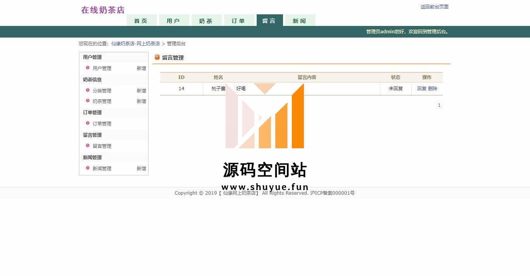Click the bullet icon before the 新闻管理 link
Screen dimensions: 530x276
pyautogui.click(x=88, y=168)
